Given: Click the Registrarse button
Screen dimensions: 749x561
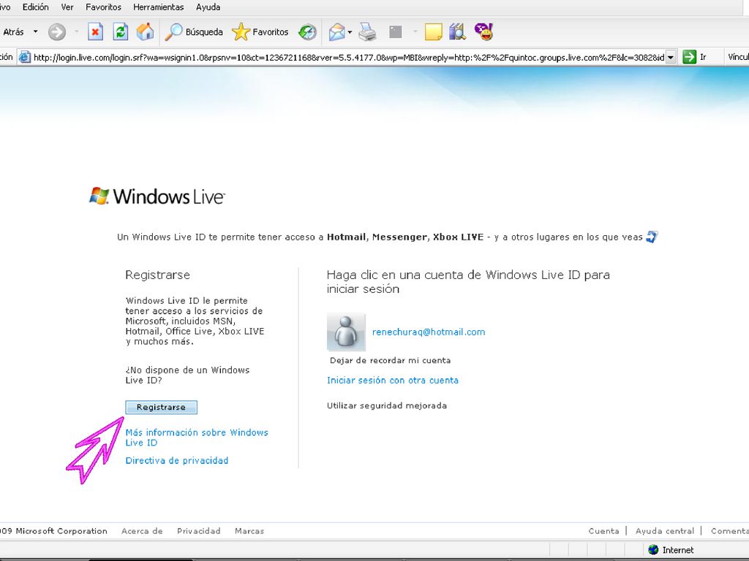Looking at the screenshot, I should pos(161,407).
